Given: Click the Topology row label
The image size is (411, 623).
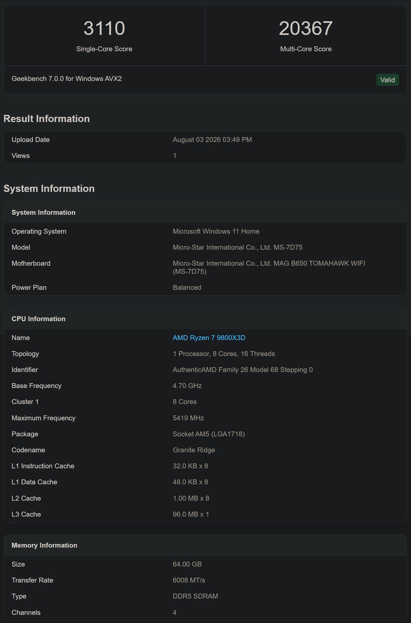Looking at the screenshot, I should (x=25, y=354).
